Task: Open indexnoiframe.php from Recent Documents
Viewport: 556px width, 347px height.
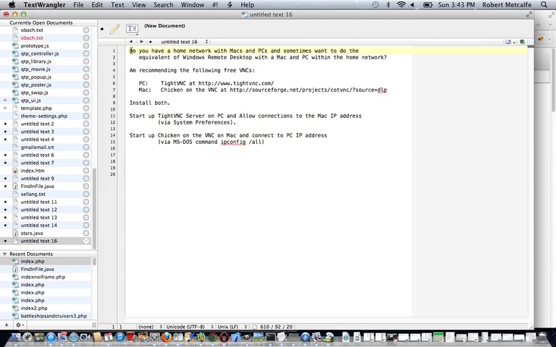Action: point(43,277)
